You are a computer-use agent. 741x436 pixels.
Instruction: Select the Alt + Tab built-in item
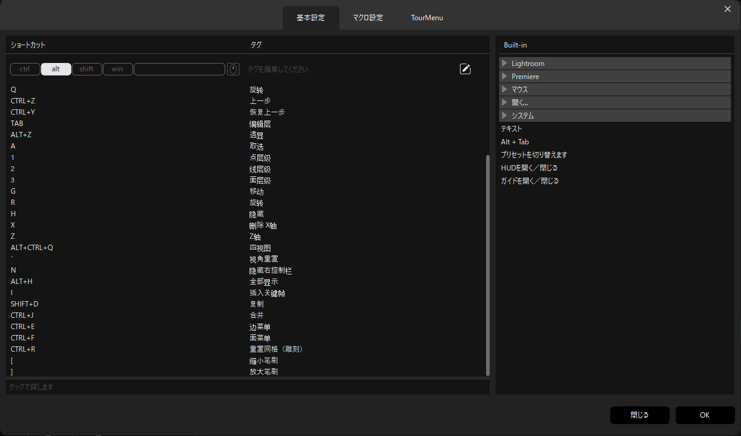[x=515, y=142]
